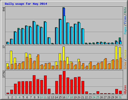Viewport: 128px width, 100px height.
Task: Click day 21 axis label
Action: [x=82, y=97]
